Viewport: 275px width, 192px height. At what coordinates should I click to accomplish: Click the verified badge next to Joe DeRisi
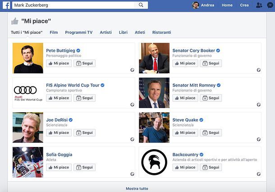(x=71, y=120)
